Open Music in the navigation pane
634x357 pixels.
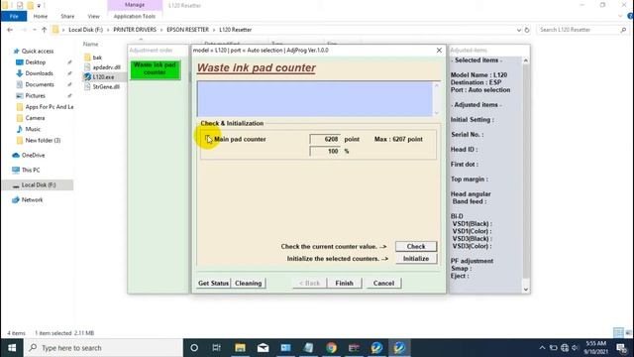[33, 129]
